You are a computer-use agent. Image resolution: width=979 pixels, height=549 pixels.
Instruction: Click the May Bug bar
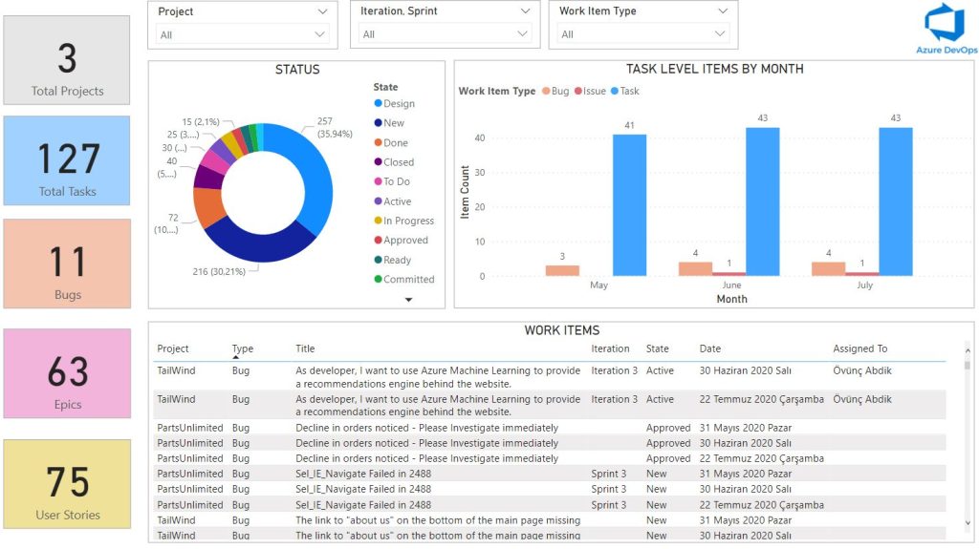[562, 270]
